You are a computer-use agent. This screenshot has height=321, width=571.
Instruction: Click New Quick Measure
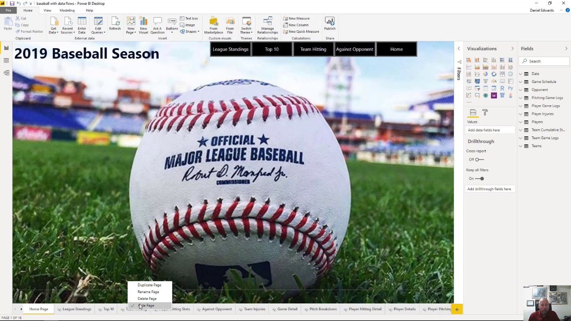(x=301, y=32)
